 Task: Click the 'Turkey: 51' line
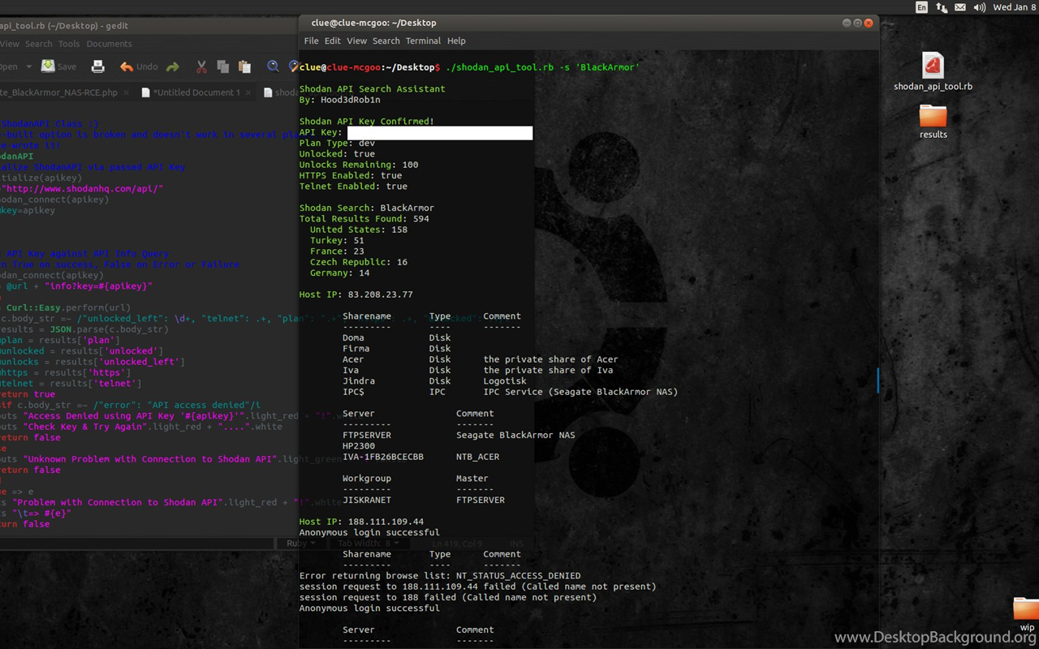tap(337, 241)
